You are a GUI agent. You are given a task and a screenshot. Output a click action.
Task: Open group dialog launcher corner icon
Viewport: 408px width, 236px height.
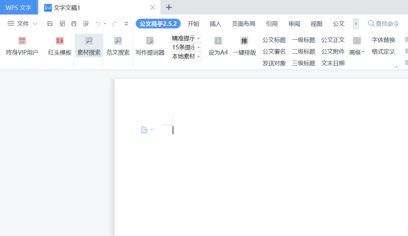click(x=396, y=66)
